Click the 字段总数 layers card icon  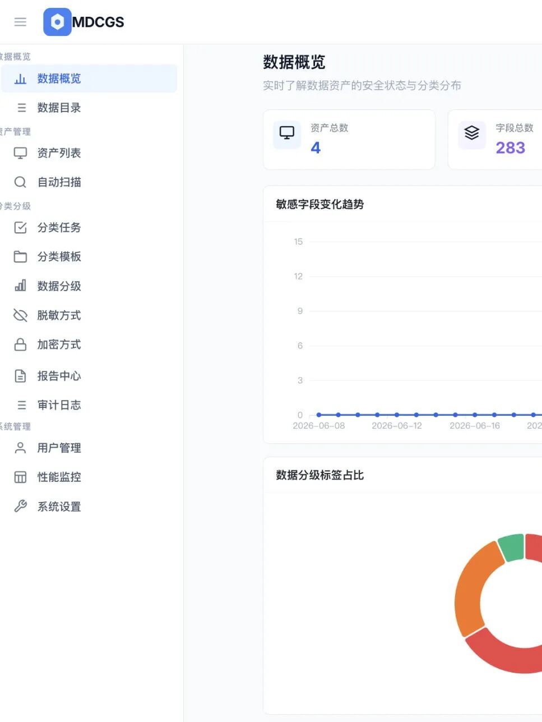point(472,135)
